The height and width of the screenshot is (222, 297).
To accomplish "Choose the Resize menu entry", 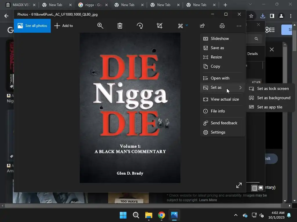I will point(223,57).
